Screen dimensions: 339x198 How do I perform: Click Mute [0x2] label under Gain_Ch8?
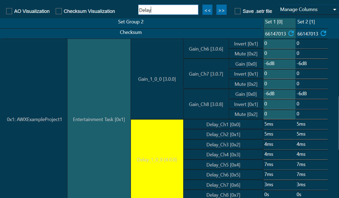pyautogui.click(x=246, y=114)
